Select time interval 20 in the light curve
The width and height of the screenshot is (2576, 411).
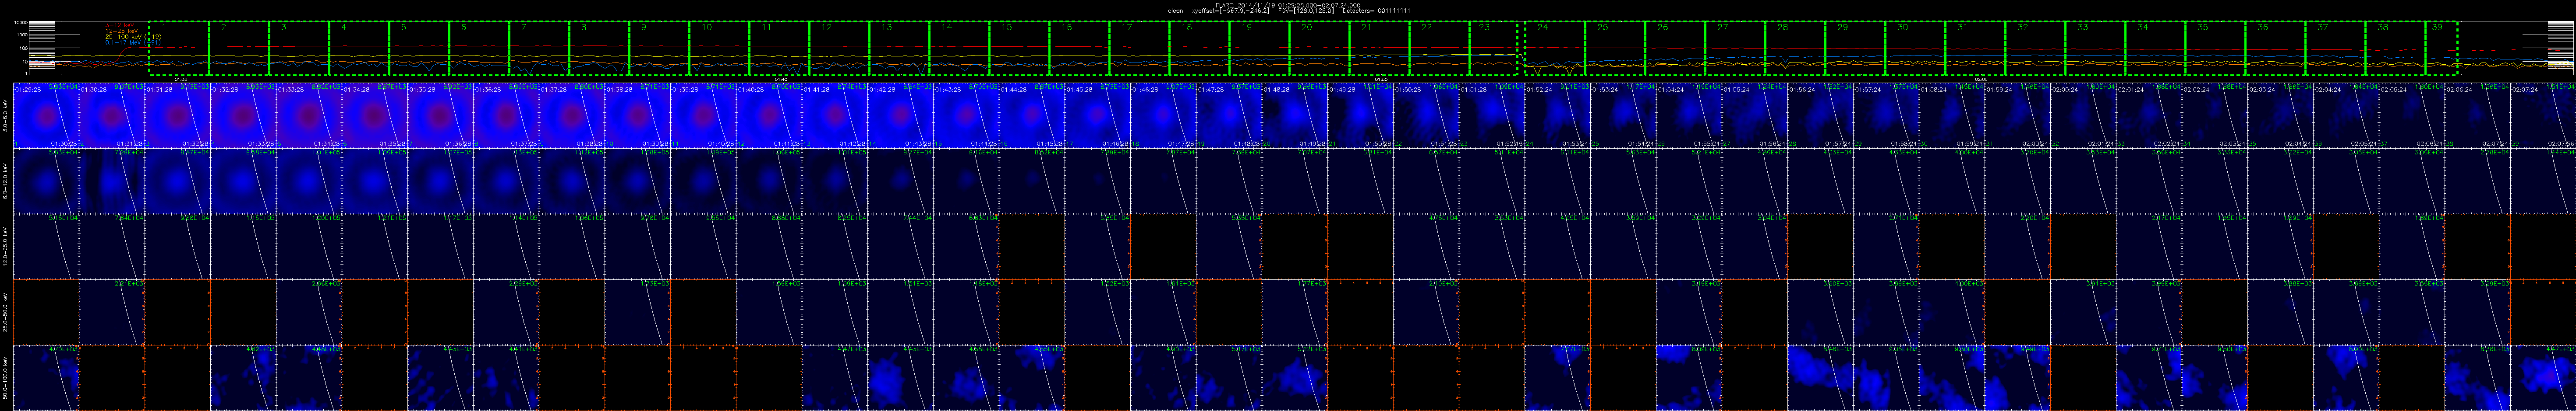tap(1319, 48)
